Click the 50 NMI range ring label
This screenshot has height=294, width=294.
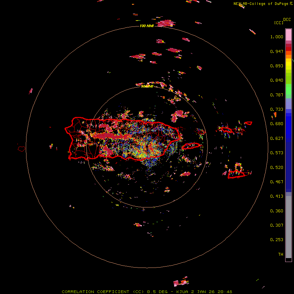click(x=147, y=86)
